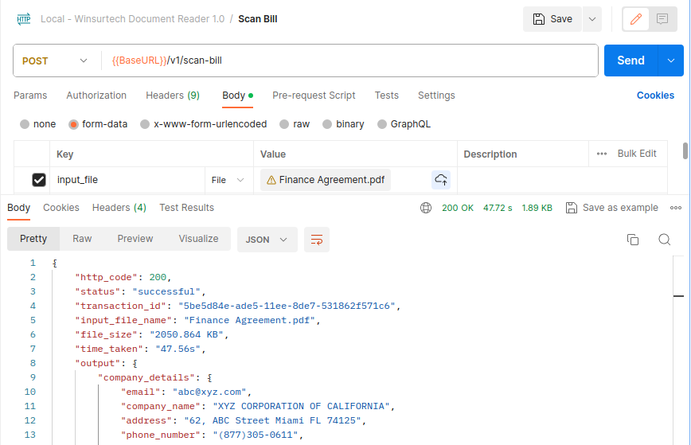Viewport: 691px width, 445px height.
Task: Click Bulk Edit
Action: coord(637,154)
